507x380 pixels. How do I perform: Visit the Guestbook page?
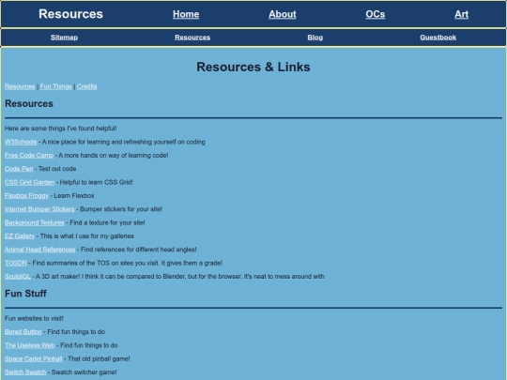[438, 38]
